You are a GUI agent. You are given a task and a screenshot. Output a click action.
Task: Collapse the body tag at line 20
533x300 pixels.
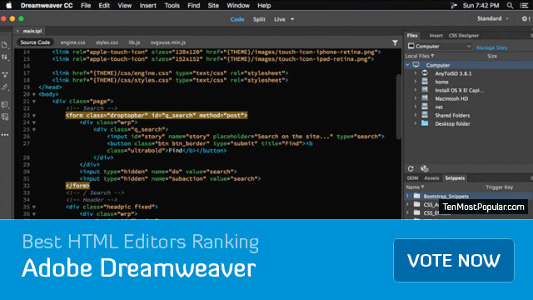[34, 94]
